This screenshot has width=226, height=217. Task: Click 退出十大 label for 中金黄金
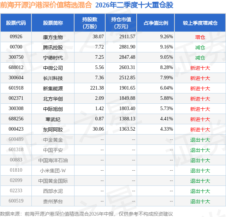[200, 140]
